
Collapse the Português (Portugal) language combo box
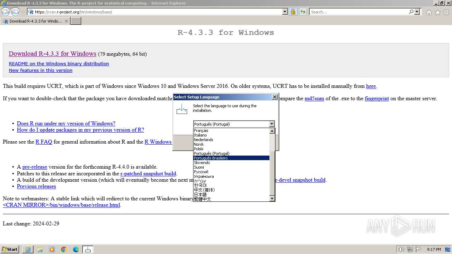pyautogui.click(x=272, y=124)
